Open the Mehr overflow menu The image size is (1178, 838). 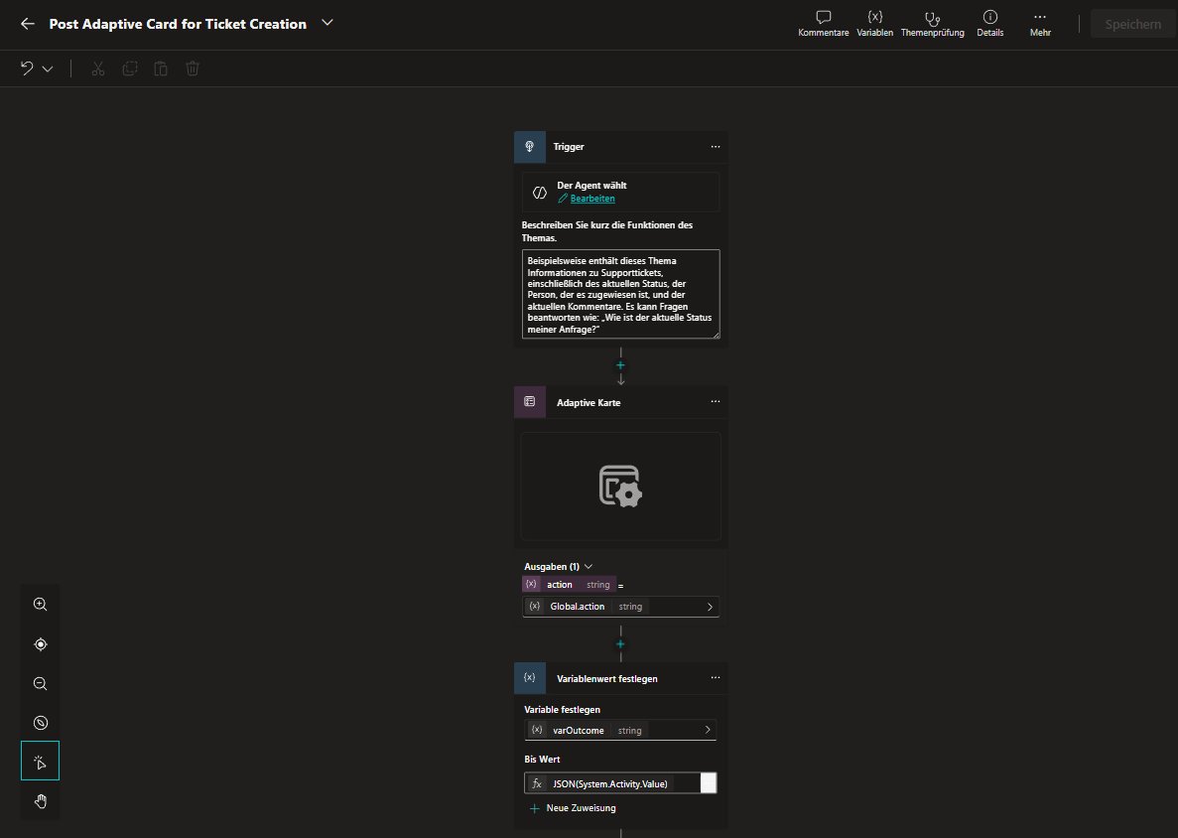pyautogui.click(x=1040, y=24)
